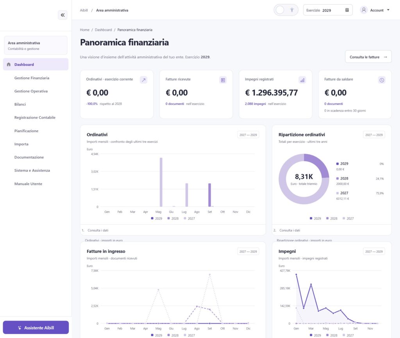Toggle 2029 in Ripartizione ordinativi bottom legend

point(315,219)
